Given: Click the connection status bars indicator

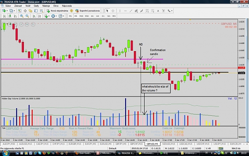Looking at the screenshot, I should point(221,148).
